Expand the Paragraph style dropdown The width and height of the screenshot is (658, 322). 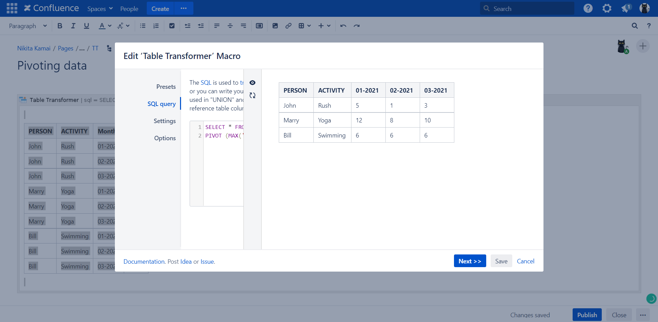click(28, 26)
